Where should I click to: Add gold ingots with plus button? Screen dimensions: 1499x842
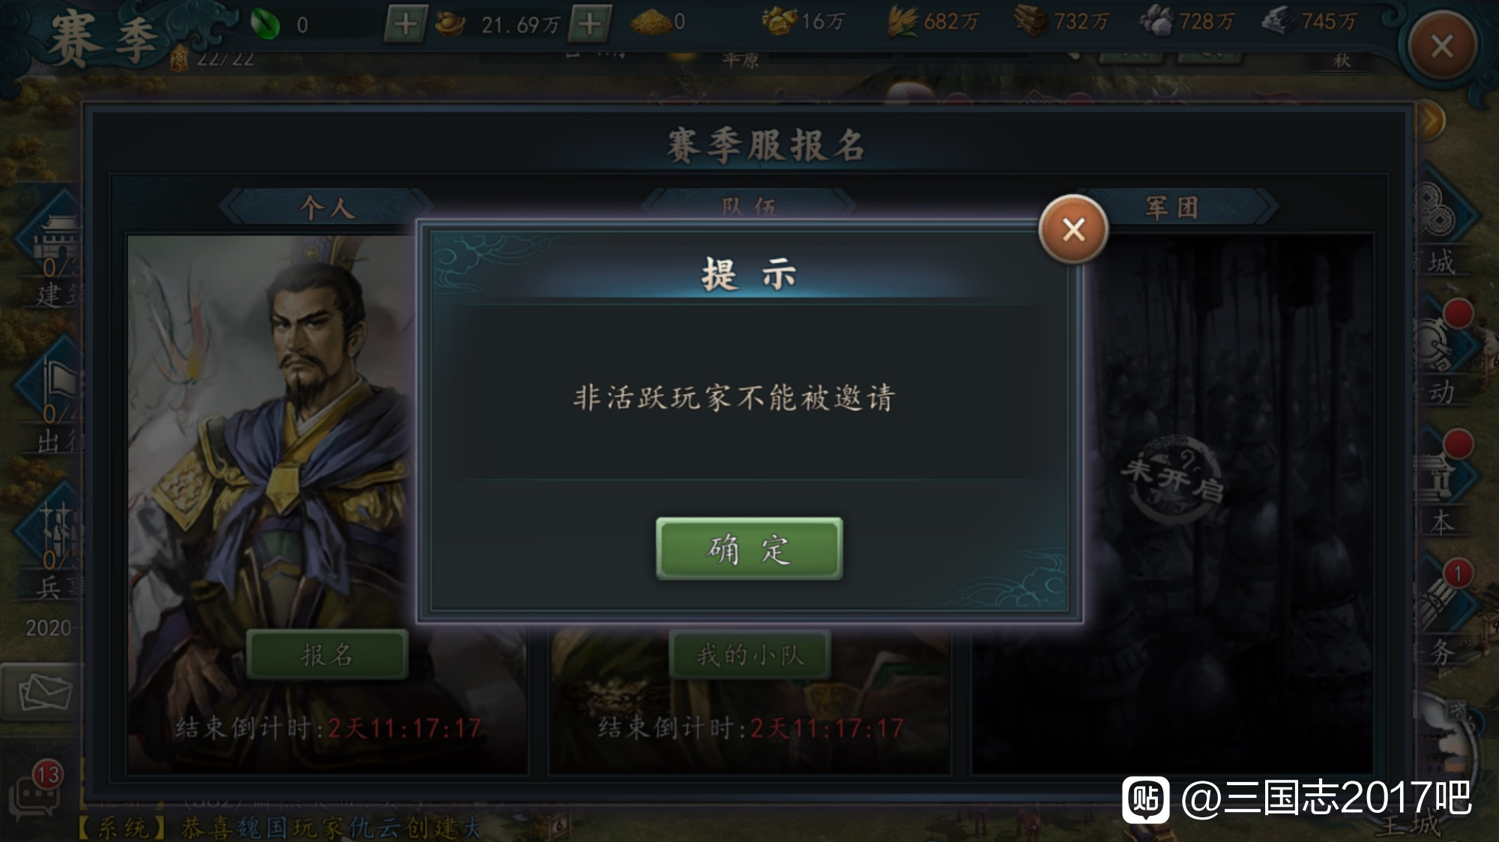[x=590, y=24]
